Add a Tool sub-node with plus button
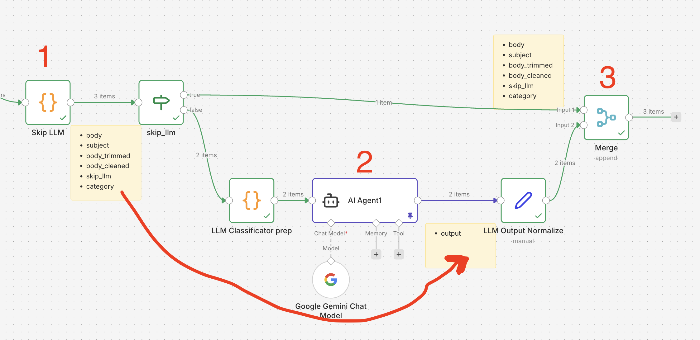Viewport: 700px width, 340px height. click(x=399, y=254)
